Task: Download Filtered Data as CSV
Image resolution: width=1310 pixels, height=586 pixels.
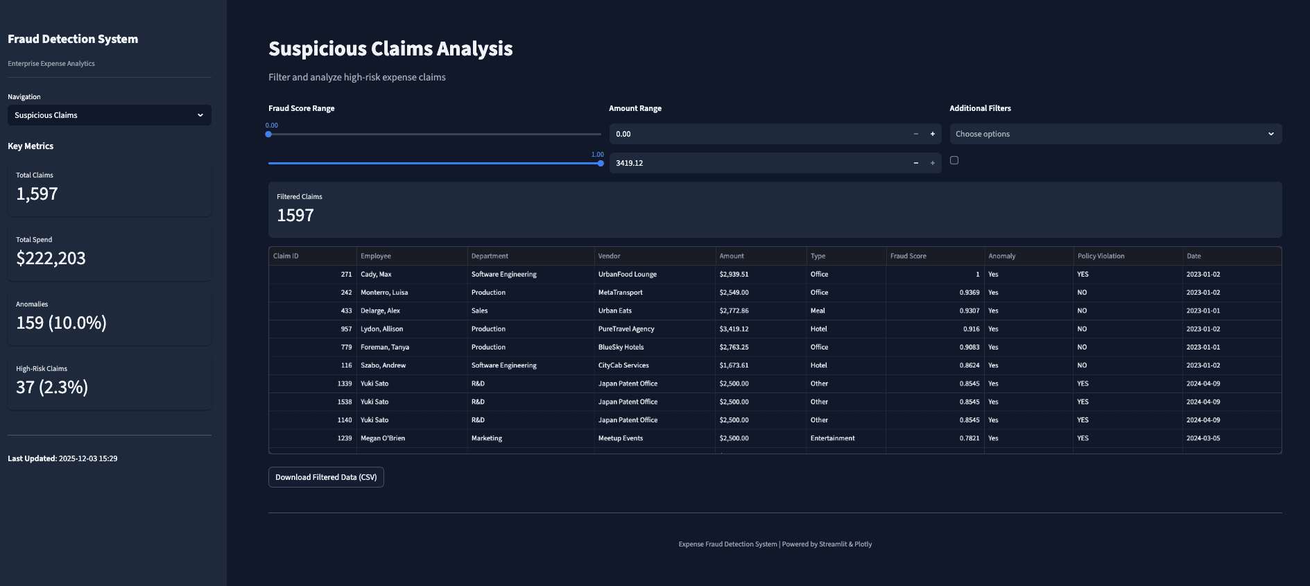Action: (326, 477)
